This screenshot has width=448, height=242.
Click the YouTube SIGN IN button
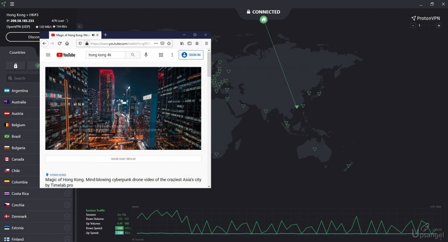coord(191,55)
